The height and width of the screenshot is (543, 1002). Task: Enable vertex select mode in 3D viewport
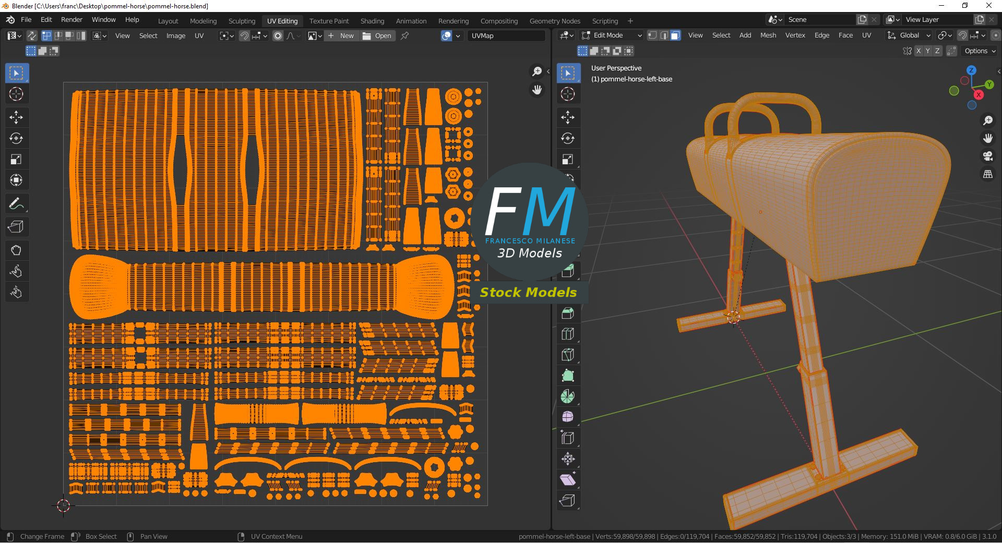pyautogui.click(x=652, y=35)
